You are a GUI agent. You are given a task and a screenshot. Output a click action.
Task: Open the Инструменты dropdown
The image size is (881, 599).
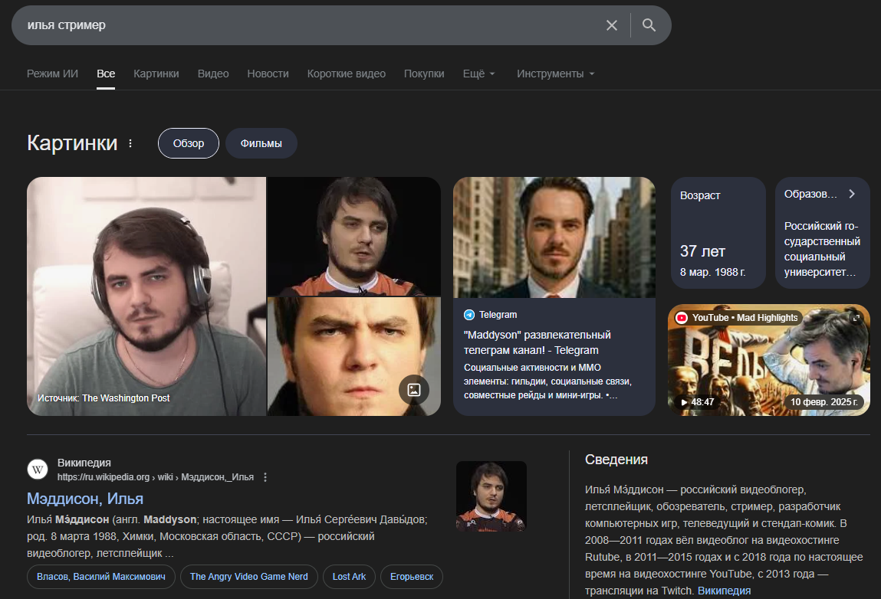tap(555, 74)
